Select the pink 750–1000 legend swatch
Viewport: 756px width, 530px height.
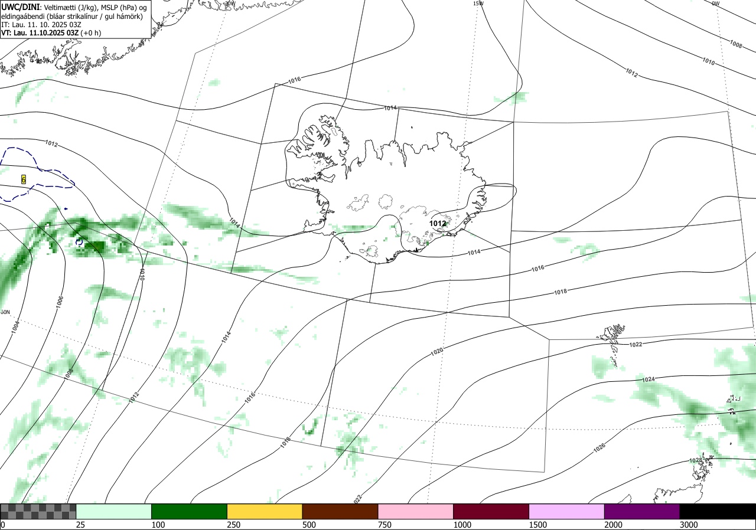[x=416, y=511]
